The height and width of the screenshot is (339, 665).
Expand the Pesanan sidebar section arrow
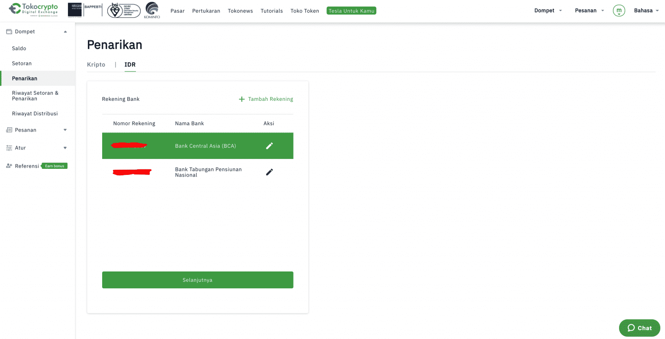pos(65,130)
